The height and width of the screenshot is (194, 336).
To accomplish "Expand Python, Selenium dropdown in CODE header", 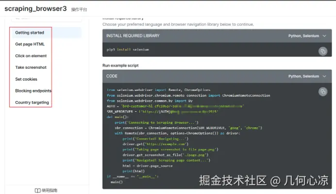I will 307,76.
